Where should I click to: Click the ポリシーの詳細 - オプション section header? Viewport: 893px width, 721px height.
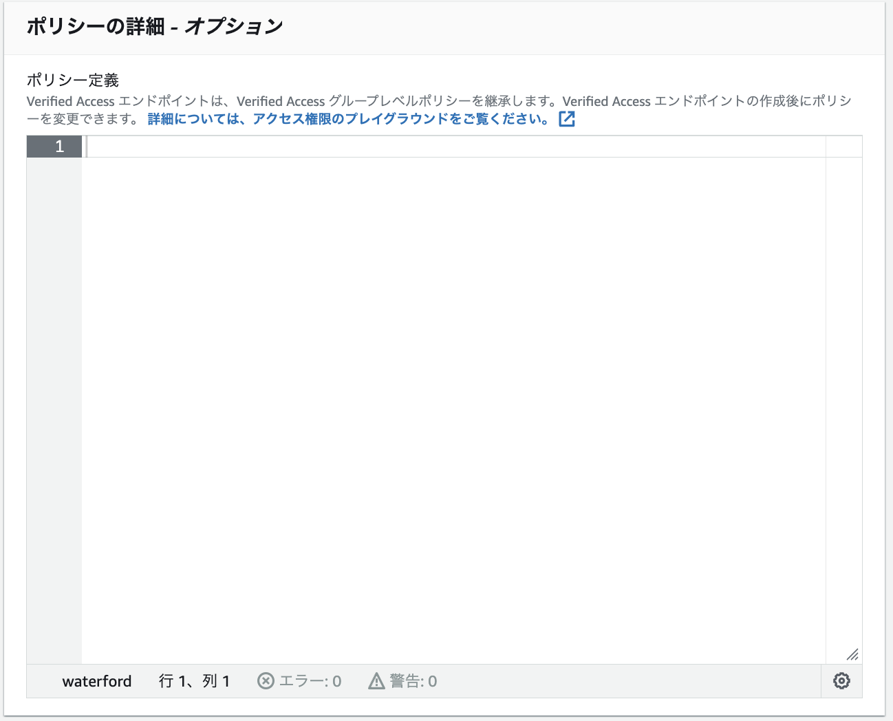154,26
